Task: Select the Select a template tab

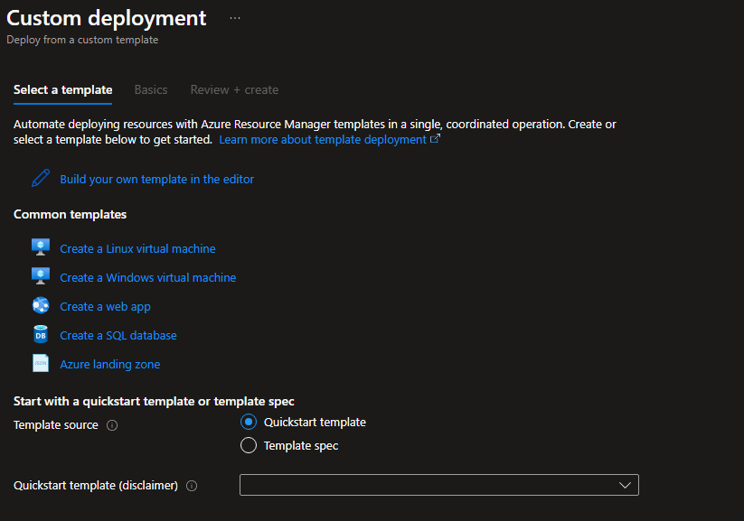Action: click(x=63, y=89)
